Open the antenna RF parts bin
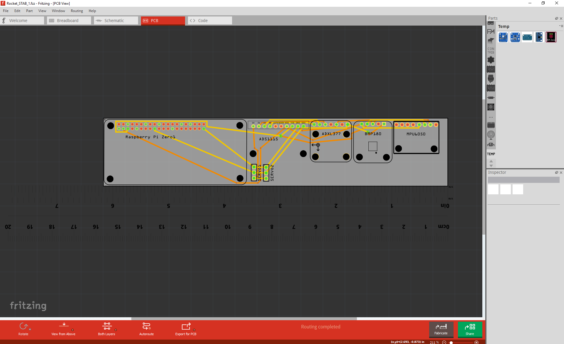 [491, 135]
